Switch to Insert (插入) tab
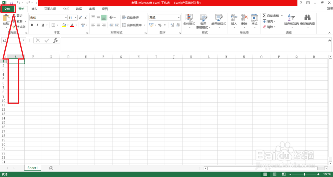The width and height of the screenshot is (333, 177). [x=34, y=9]
